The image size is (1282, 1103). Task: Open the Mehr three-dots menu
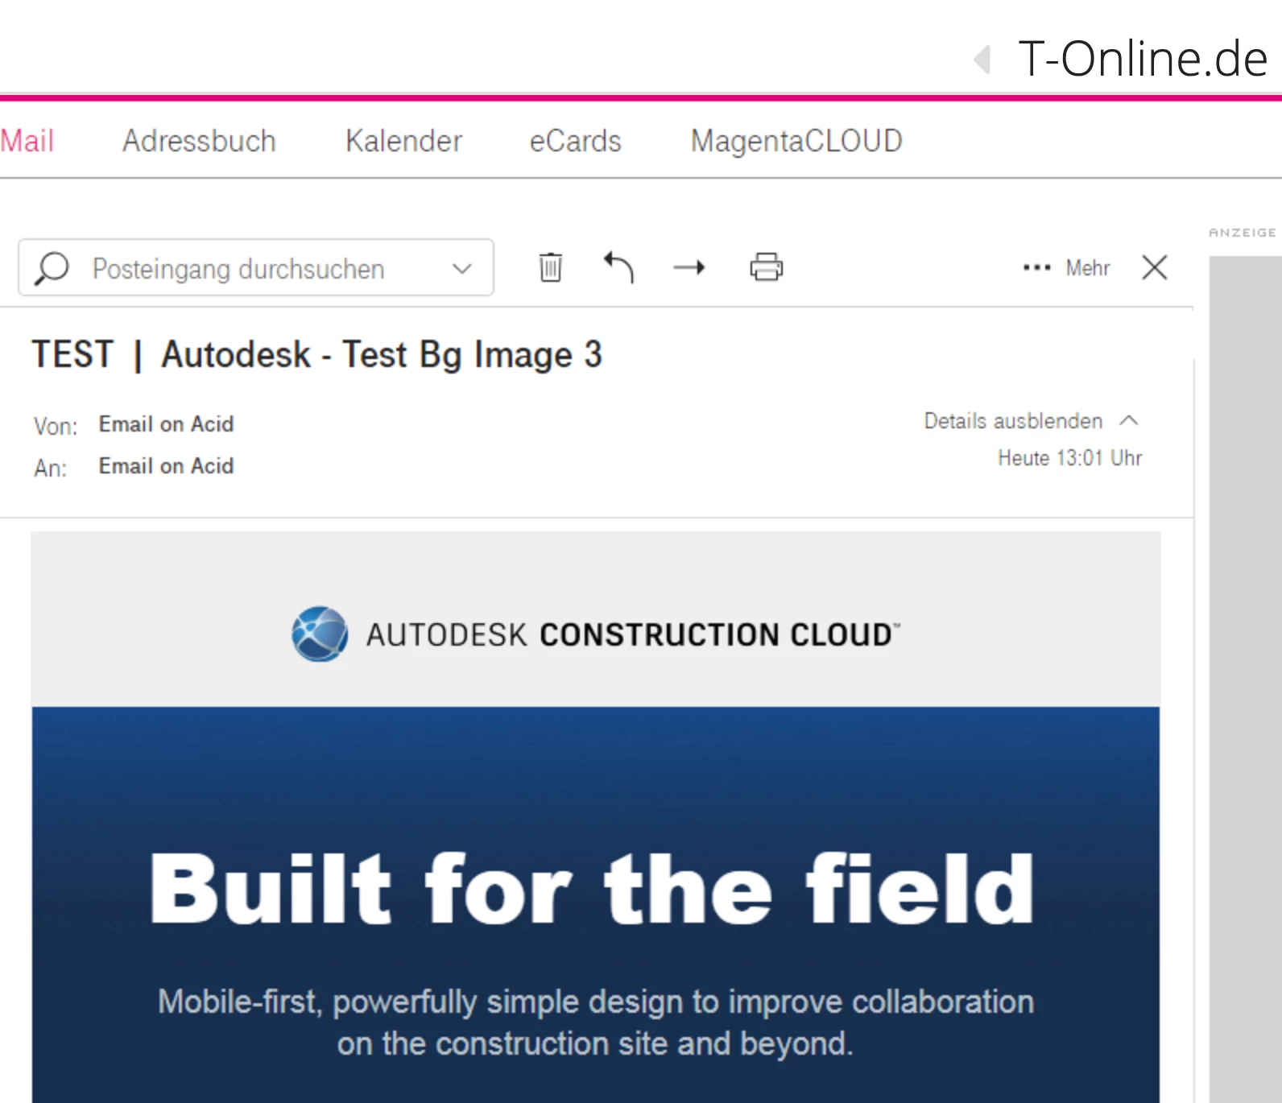pyautogui.click(x=1066, y=267)
